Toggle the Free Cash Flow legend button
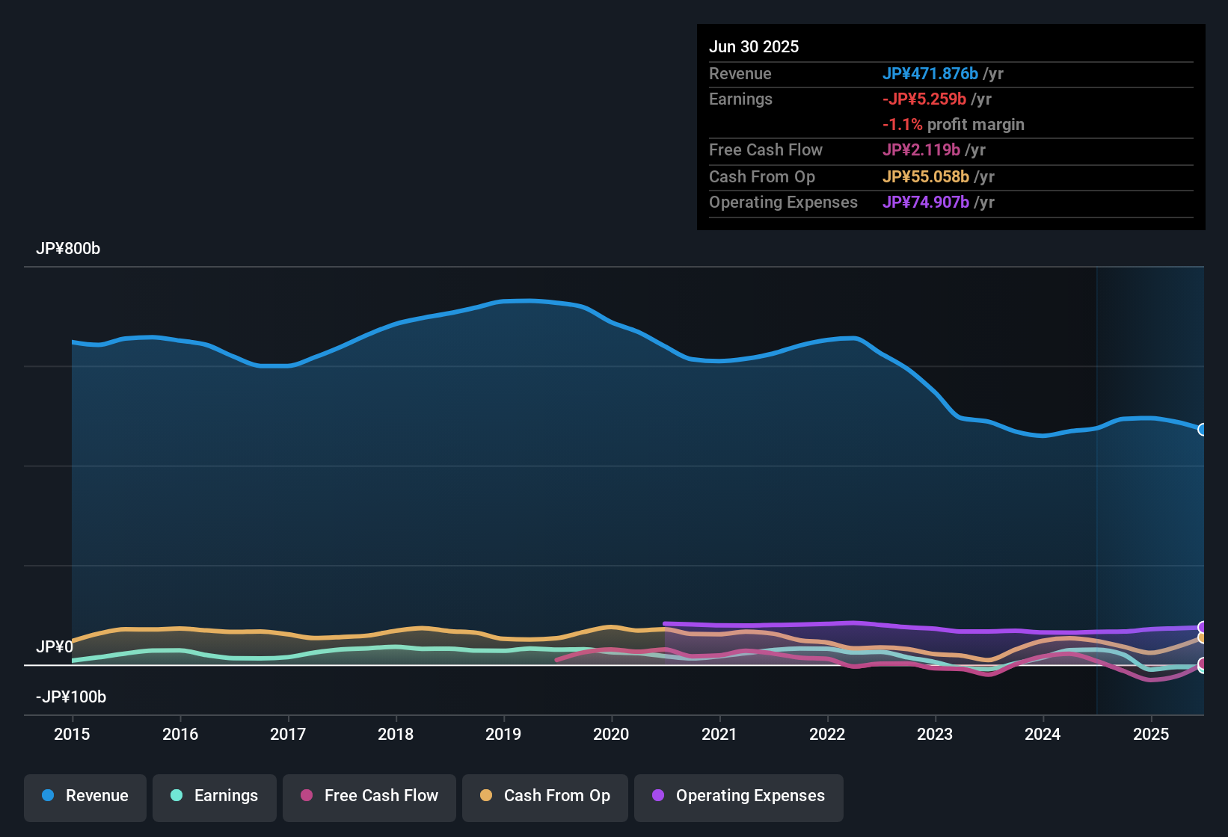This screenshot has height=837, width=1228. [369, 797]
